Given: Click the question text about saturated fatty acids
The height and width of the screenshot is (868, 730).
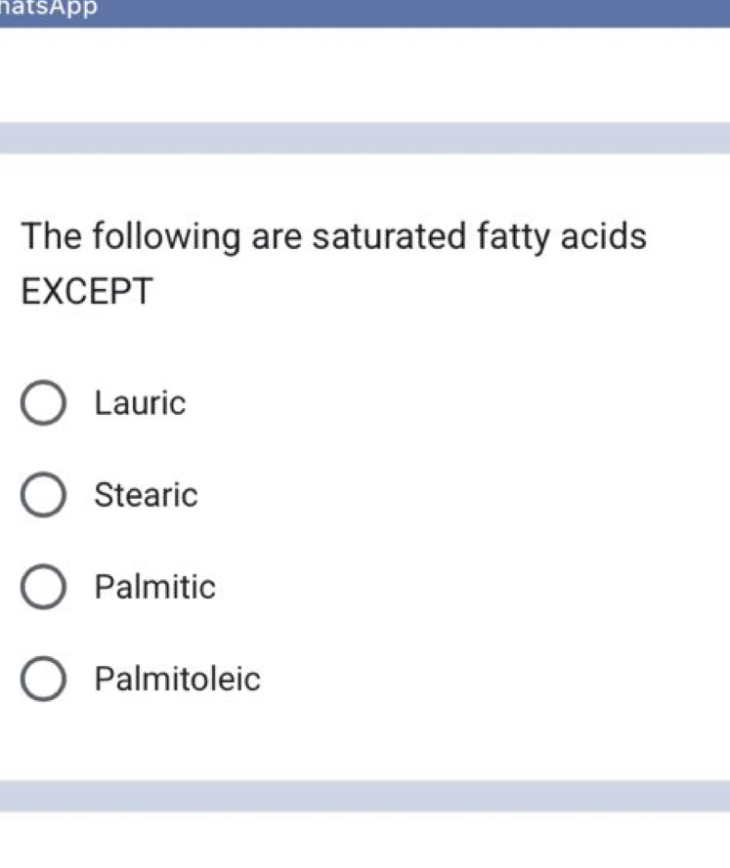Looking at the screenshot, I should point(332,236).
